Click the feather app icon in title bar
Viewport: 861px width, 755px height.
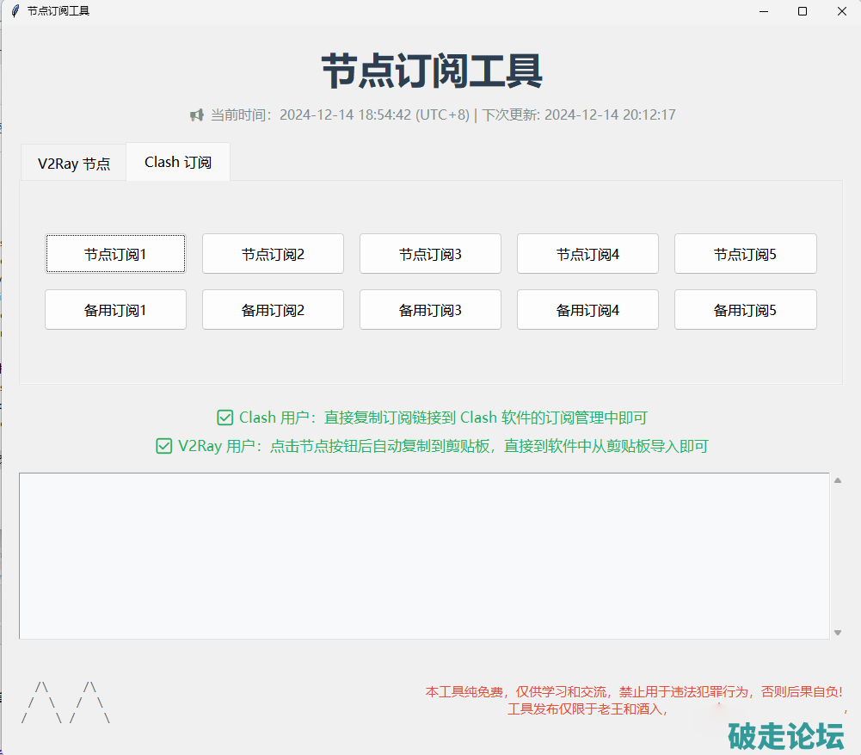point(14,11)
